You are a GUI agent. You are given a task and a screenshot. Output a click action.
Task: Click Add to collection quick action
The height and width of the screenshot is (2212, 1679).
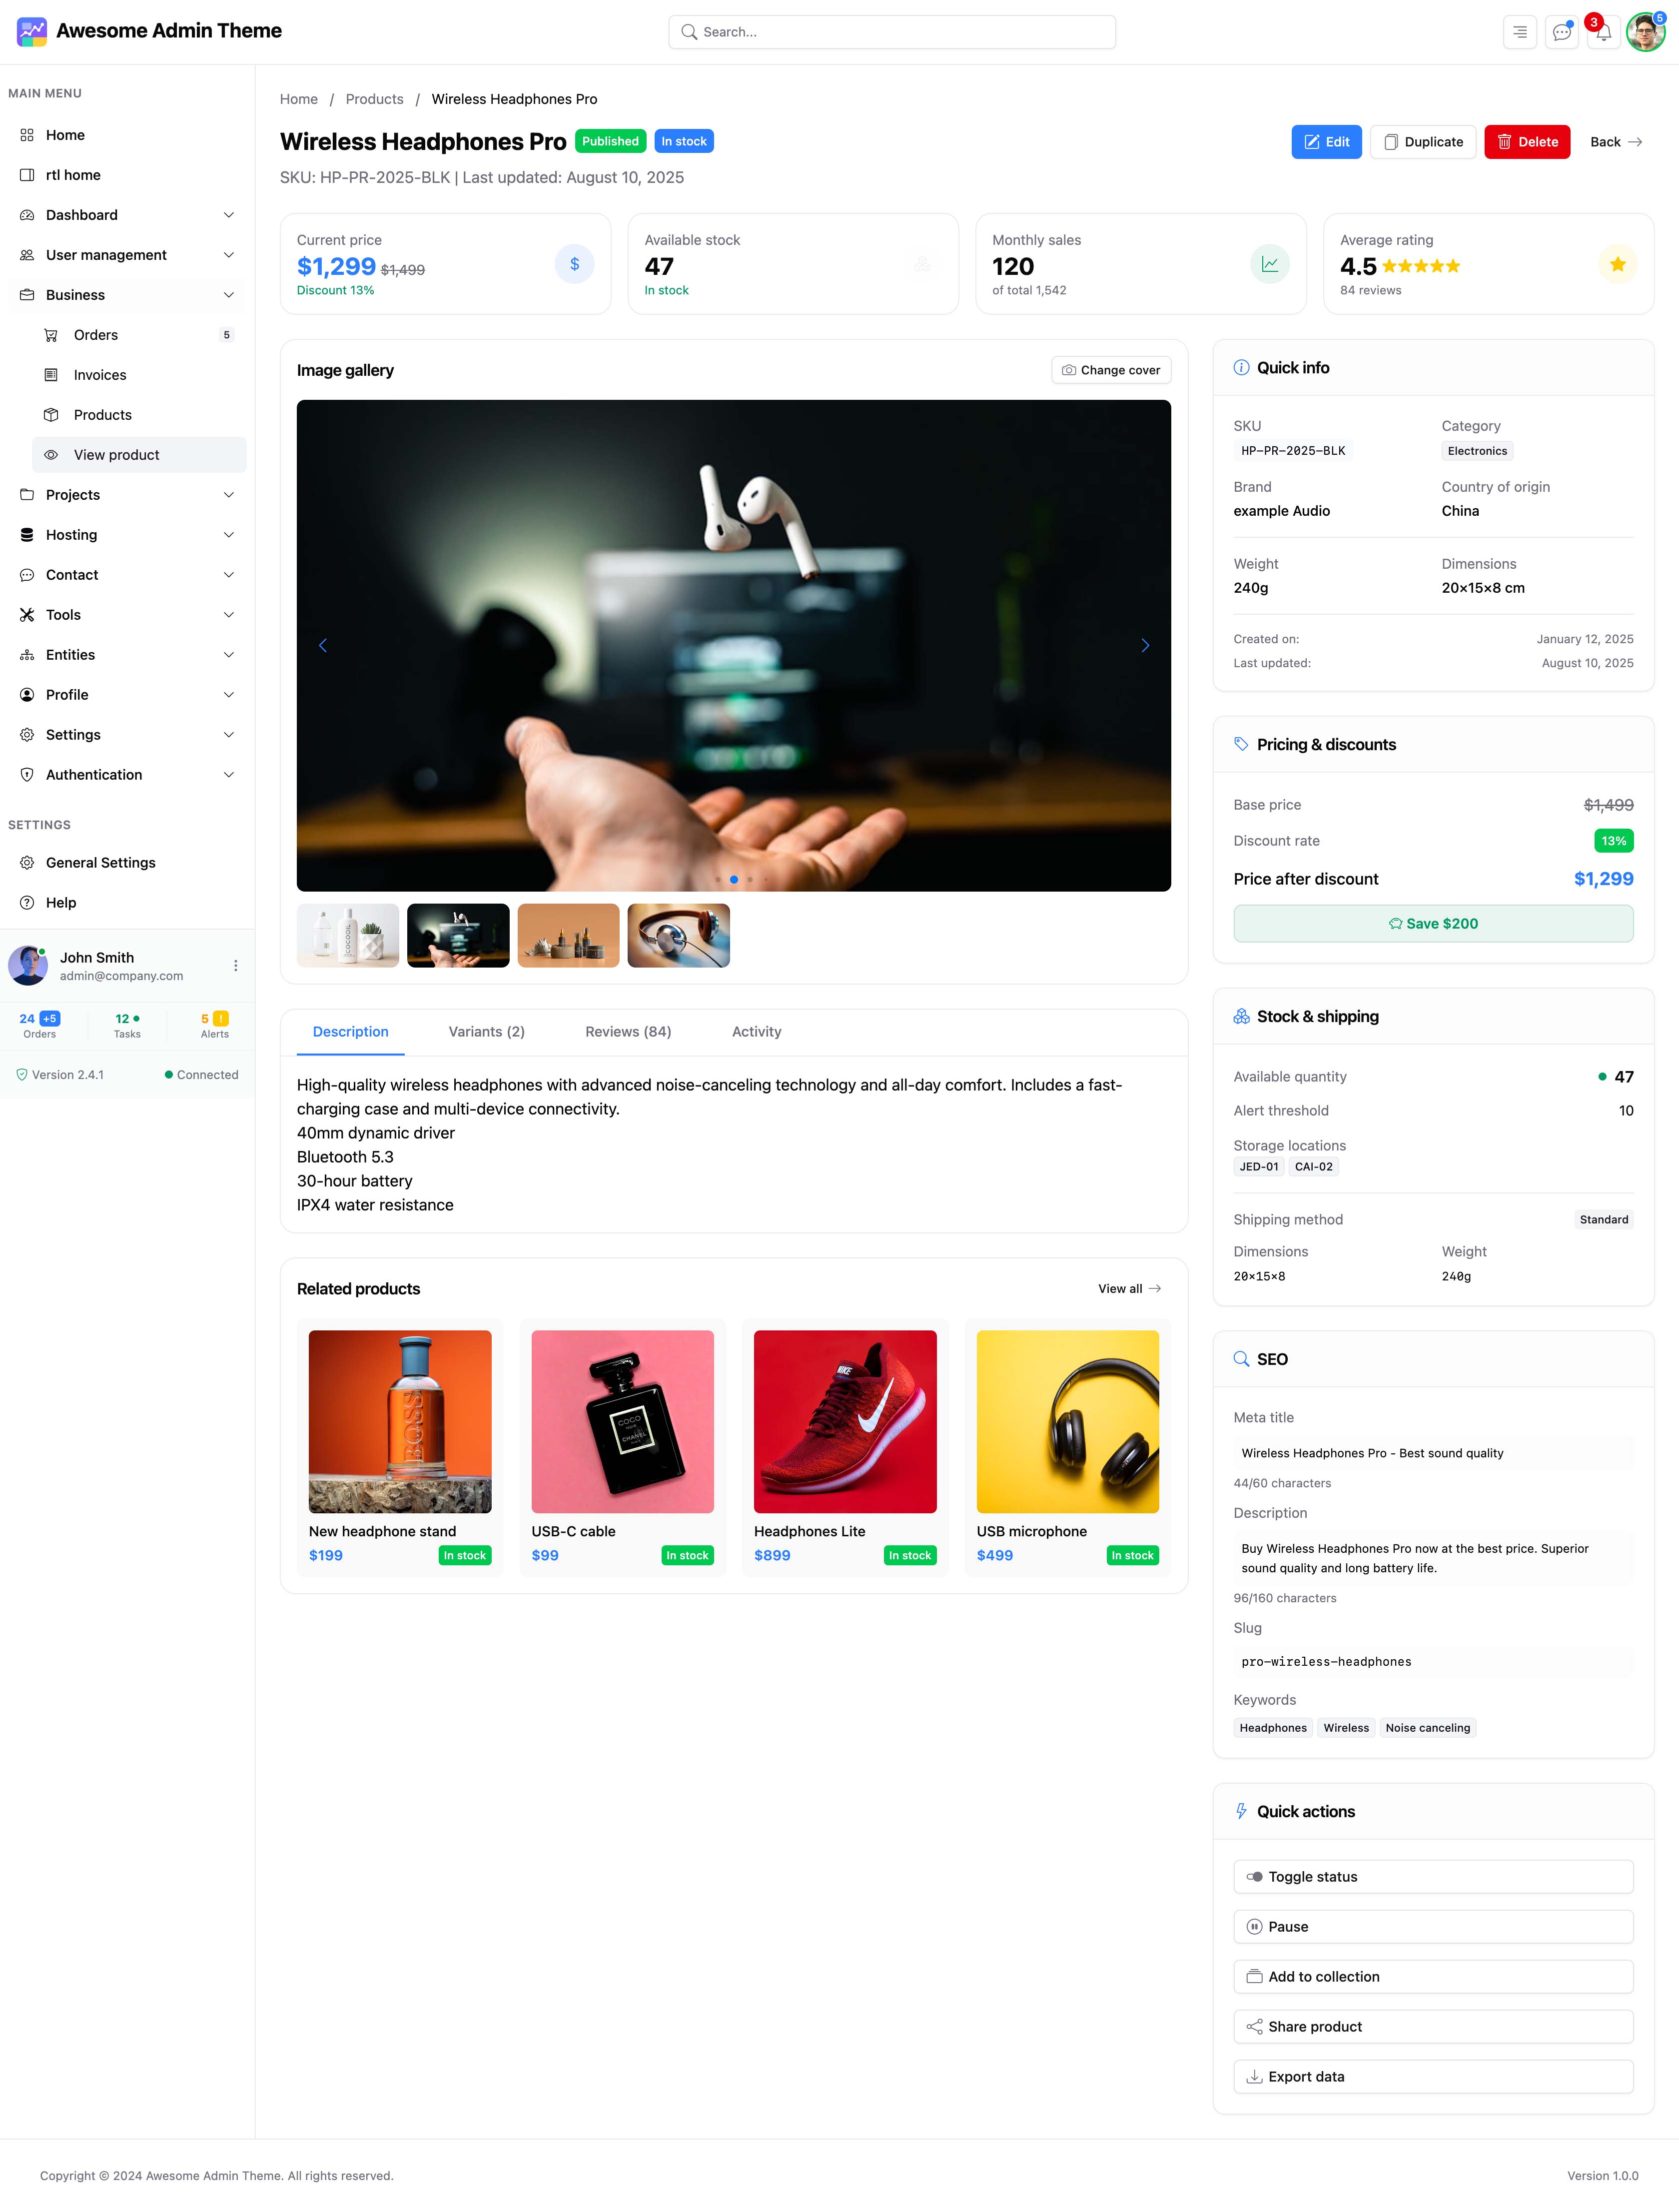[x=1433, y=1976]
